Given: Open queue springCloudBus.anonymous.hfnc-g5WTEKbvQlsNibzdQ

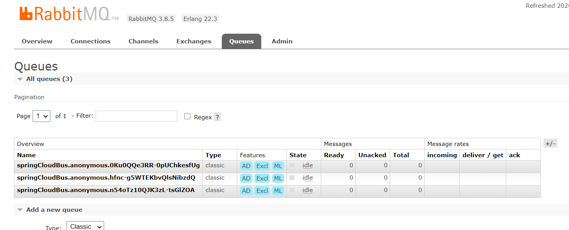Looking at the screenshot, I should click(106, 178).
